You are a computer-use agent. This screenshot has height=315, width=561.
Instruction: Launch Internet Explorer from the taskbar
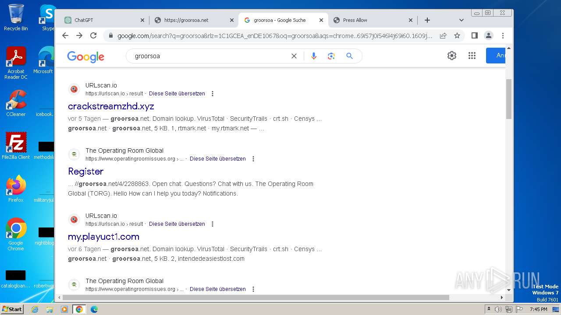35,309
